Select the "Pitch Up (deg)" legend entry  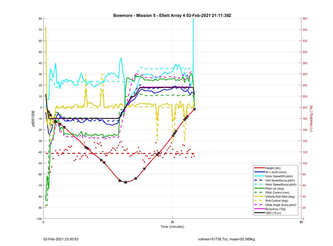[x=275, y=188]
